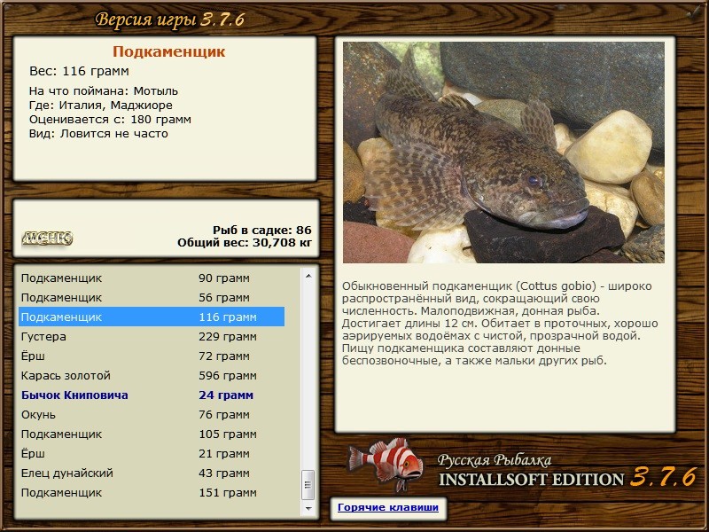Click the Вид: Ловится не часто line
709x532 pixels.
(98, 134)
